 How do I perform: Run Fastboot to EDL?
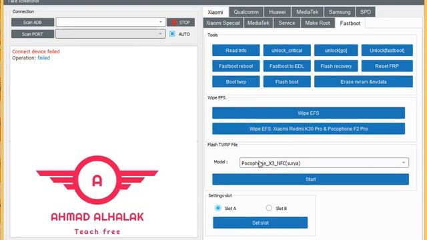pyautogui.click(x=287, y=66)
